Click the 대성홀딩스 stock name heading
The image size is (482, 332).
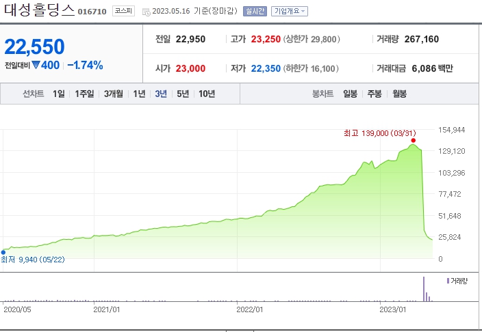pos(39,11)
